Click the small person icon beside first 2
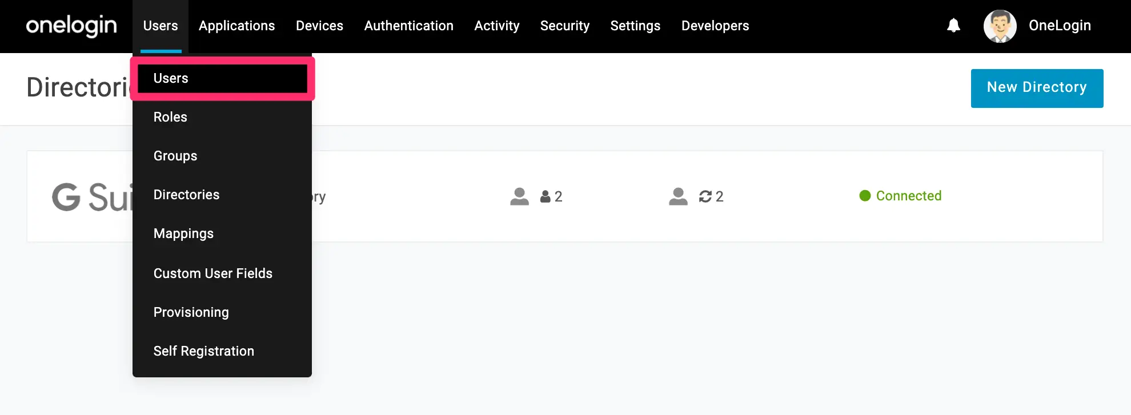This screenshot has height=415, width=1131. tap(546, 196)
